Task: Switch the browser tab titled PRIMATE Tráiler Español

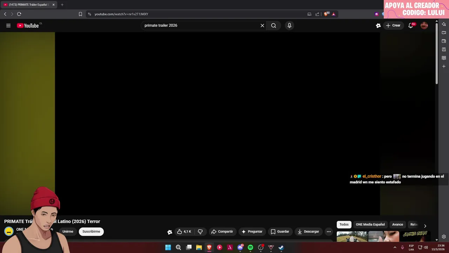Action: (29, 5)
